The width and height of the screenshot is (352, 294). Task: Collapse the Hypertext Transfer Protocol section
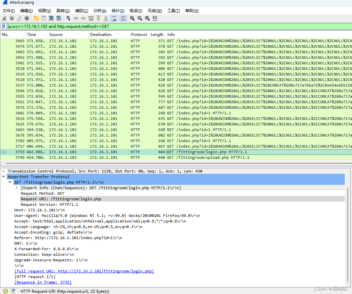[3, 176]
